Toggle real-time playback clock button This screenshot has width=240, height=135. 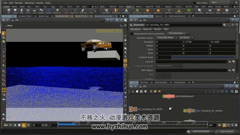(224, 125)
